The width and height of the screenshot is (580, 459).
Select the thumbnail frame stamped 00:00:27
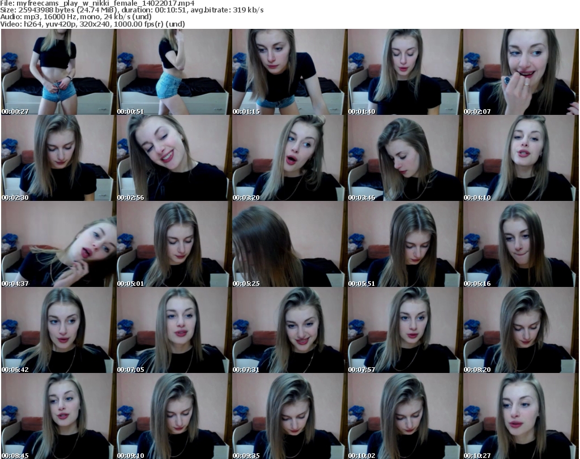click(58, 72)
